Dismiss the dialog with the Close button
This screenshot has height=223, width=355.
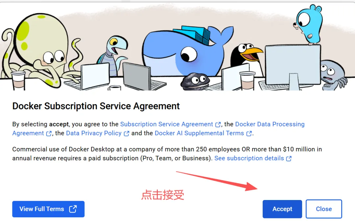pyautogui.click(x=324, y=209)
